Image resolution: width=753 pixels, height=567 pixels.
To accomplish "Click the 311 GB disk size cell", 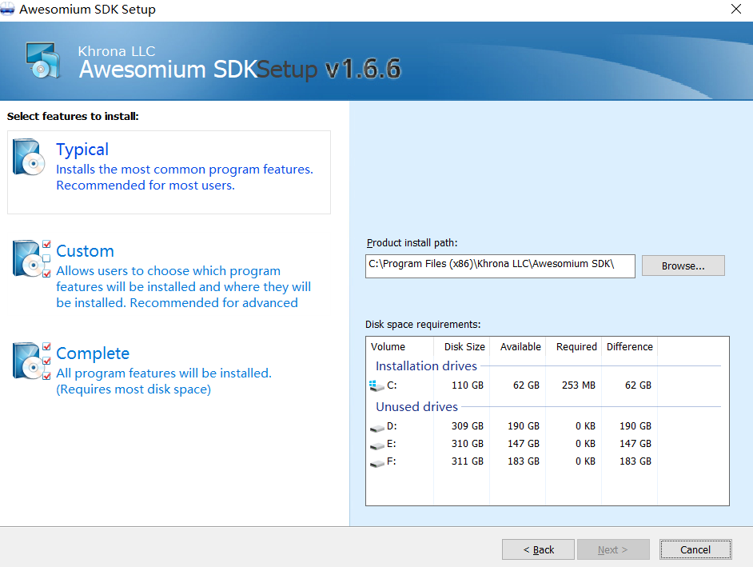I will pos(468,461).
